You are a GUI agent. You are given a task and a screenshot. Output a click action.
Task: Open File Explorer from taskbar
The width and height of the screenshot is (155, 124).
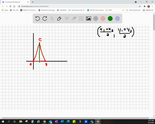[x=21, y=122]
